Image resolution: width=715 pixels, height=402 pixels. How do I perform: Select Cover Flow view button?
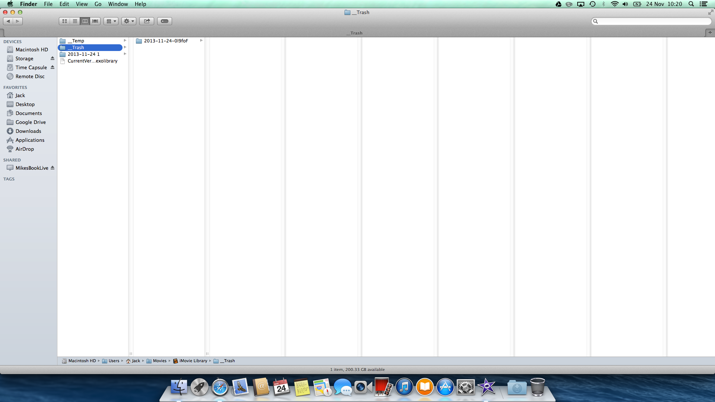click(95, 21)
